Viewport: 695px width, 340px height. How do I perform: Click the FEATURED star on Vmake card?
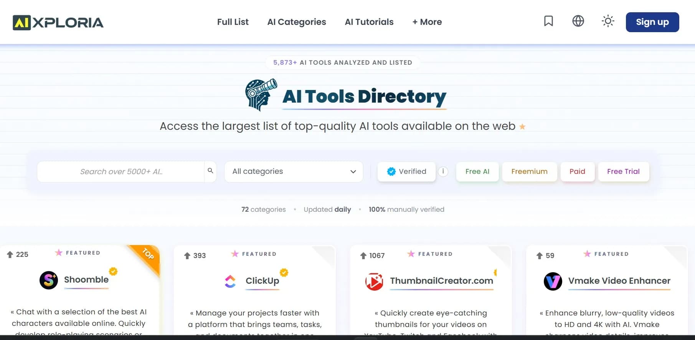[587, 254]
